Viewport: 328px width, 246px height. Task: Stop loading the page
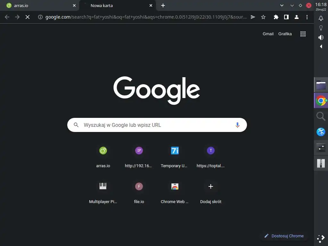pos(28,17)
